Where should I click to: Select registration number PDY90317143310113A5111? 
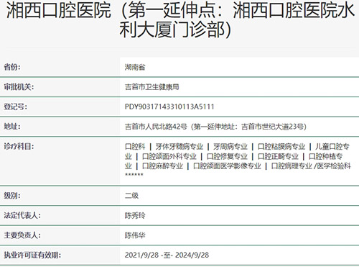tap(169, 107)
